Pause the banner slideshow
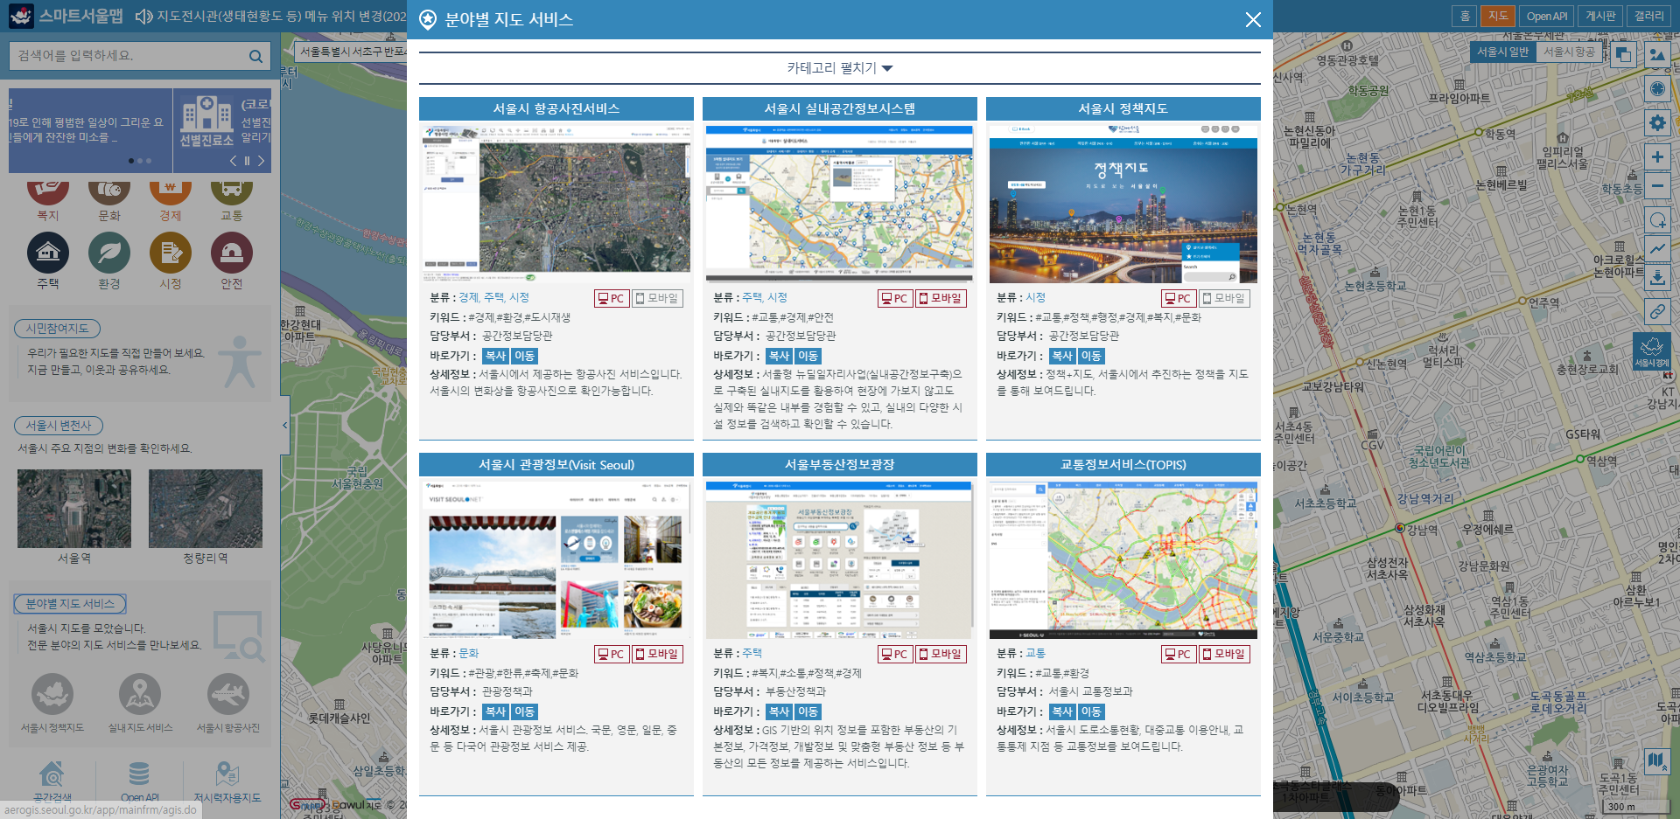 point(247,161)
